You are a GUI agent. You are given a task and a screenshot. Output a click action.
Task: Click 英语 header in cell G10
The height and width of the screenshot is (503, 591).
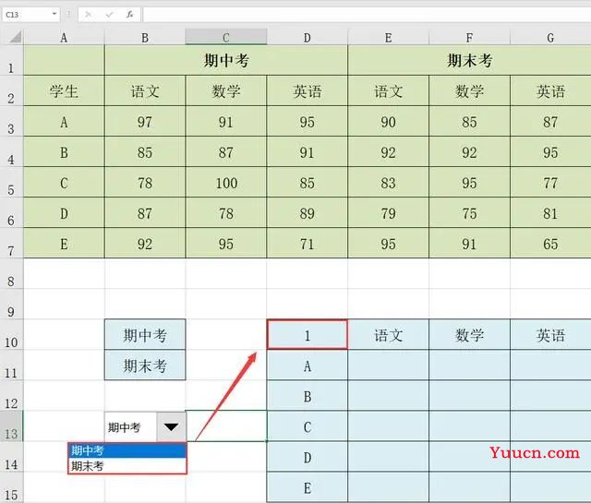coord(550,335)
